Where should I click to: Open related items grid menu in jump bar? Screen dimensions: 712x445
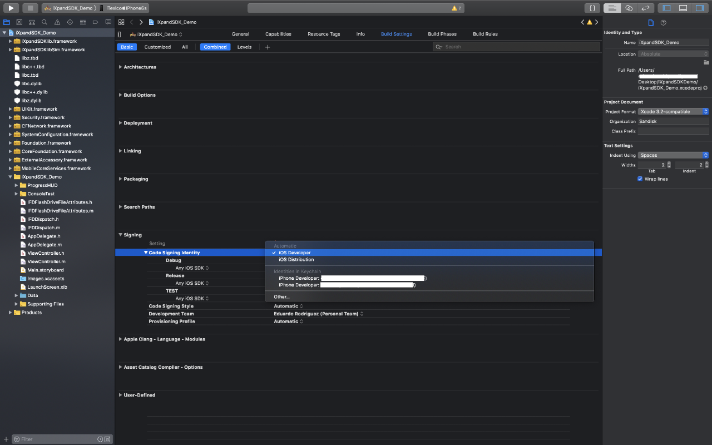pyautogui.click(x=121, y=22)
